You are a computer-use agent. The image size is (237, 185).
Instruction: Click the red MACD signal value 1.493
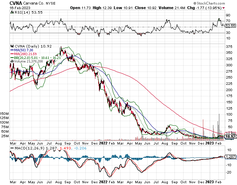[x=65, y=148]
